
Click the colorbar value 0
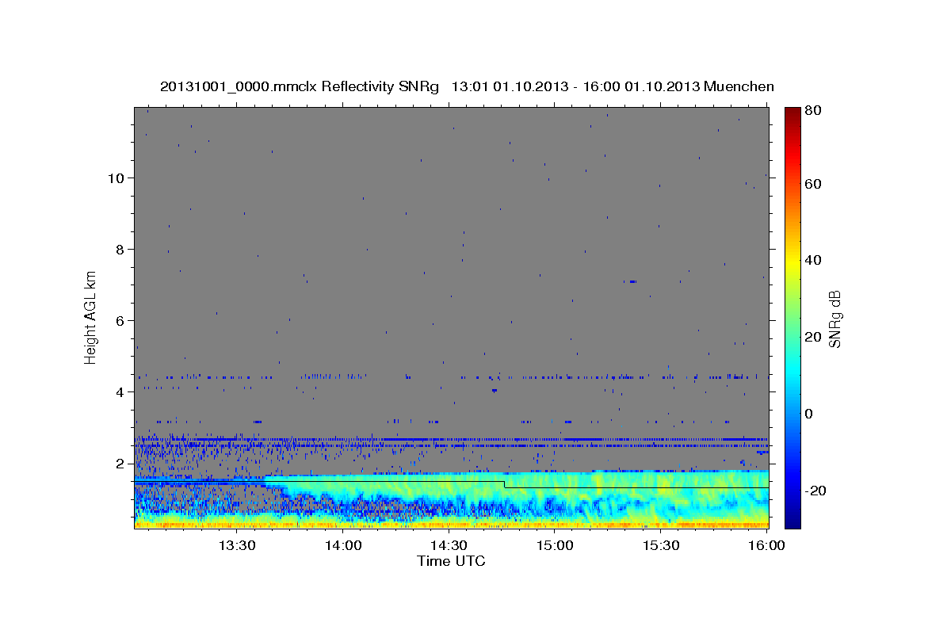coord(809,414)
